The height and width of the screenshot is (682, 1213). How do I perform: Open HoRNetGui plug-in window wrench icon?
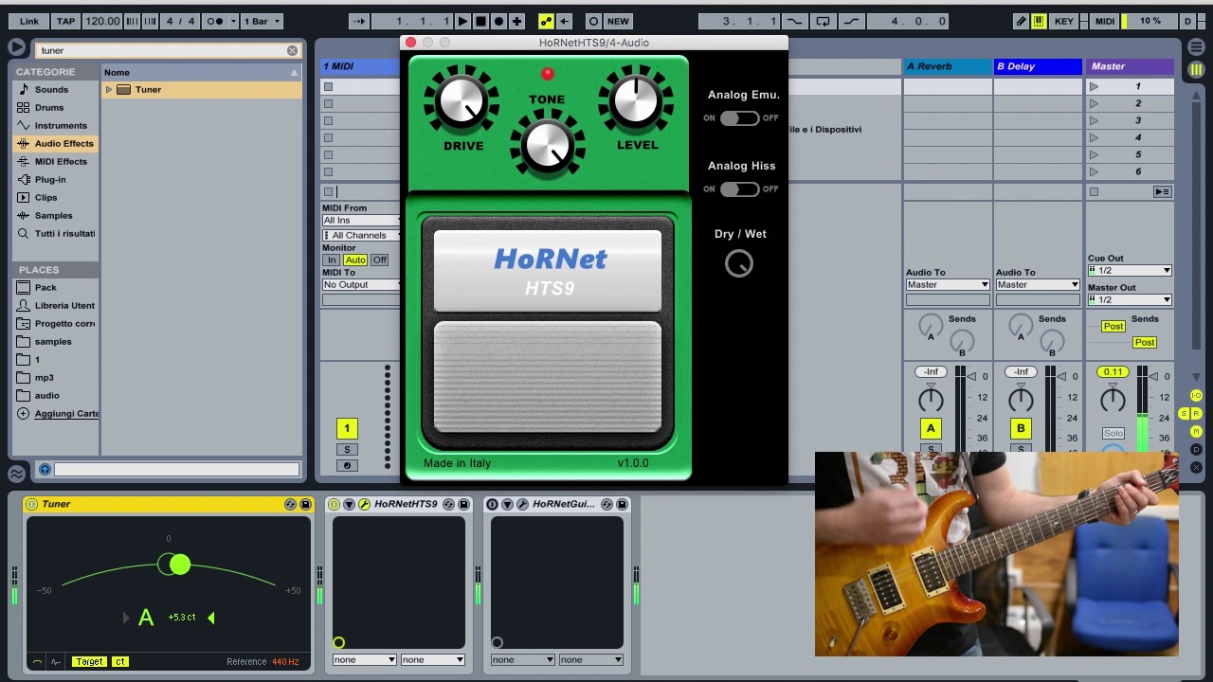522,504
